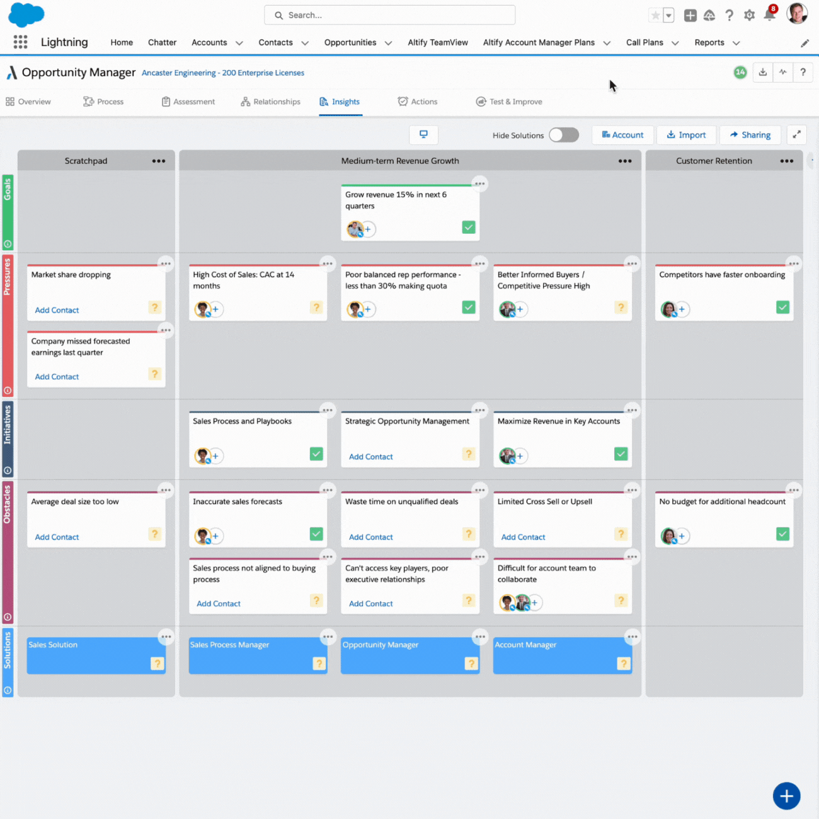
Task: Open the Setup gear icon
Action: [x=749, y=15]
